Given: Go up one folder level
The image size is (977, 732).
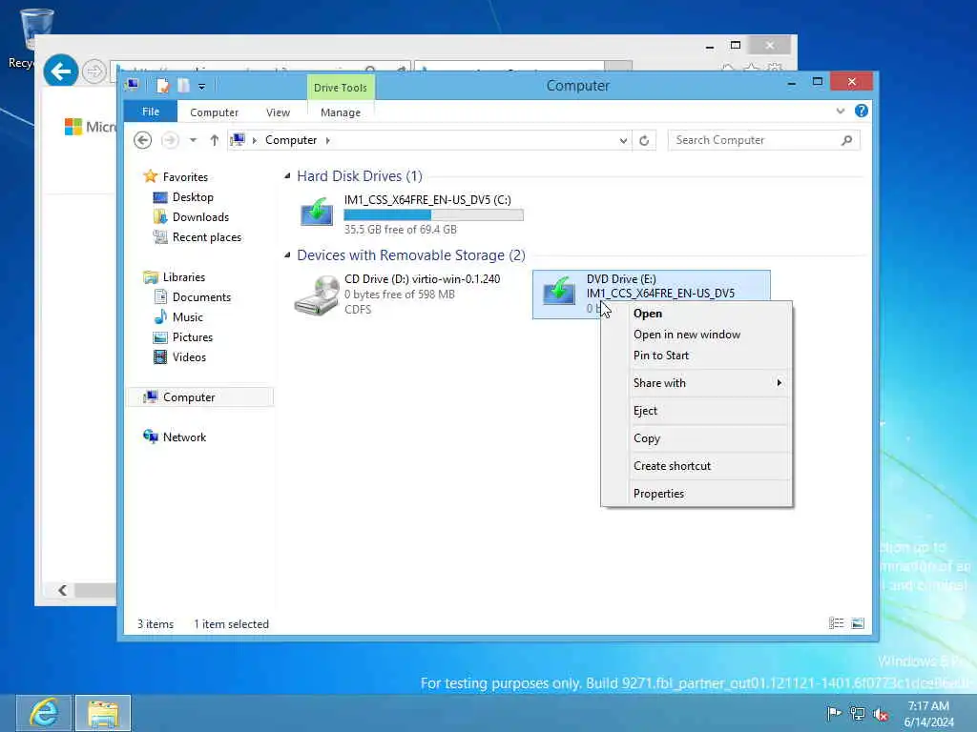Looking at the screenshot, I should click(215, 140).
